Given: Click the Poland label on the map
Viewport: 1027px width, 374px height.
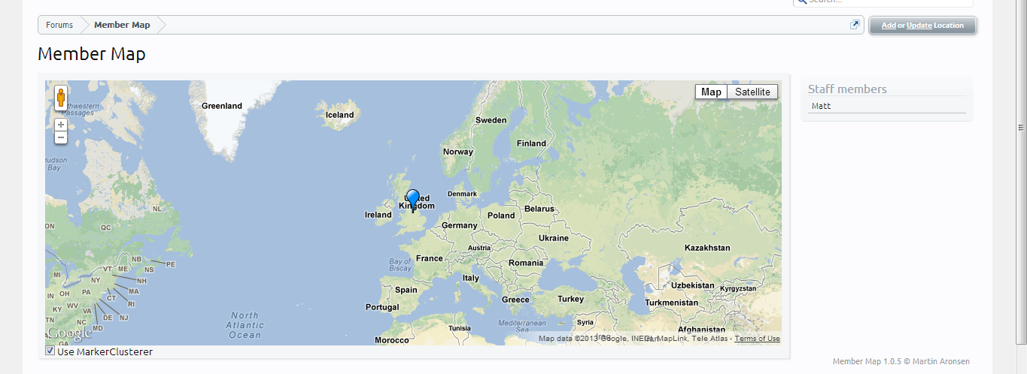Looking at the screenshot, I should point(501,216).
